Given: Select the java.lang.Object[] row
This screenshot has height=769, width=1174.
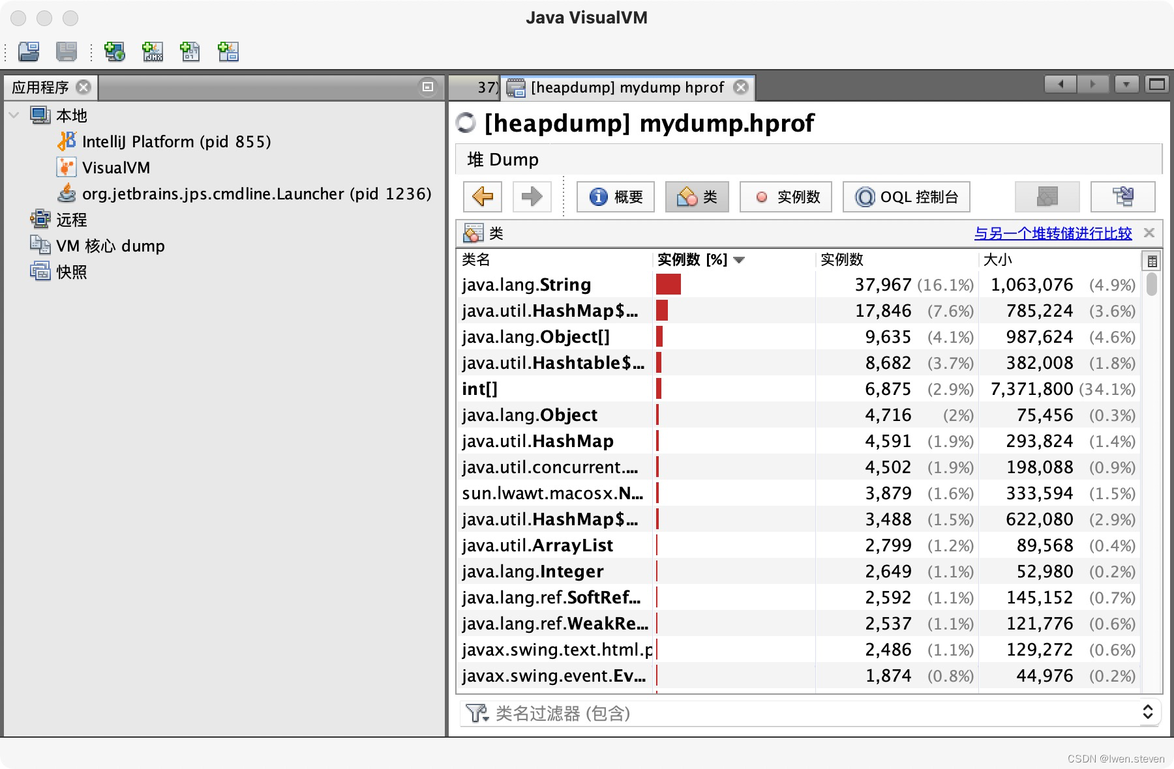Looking at the screenshot, I should (x=799, y=337).
